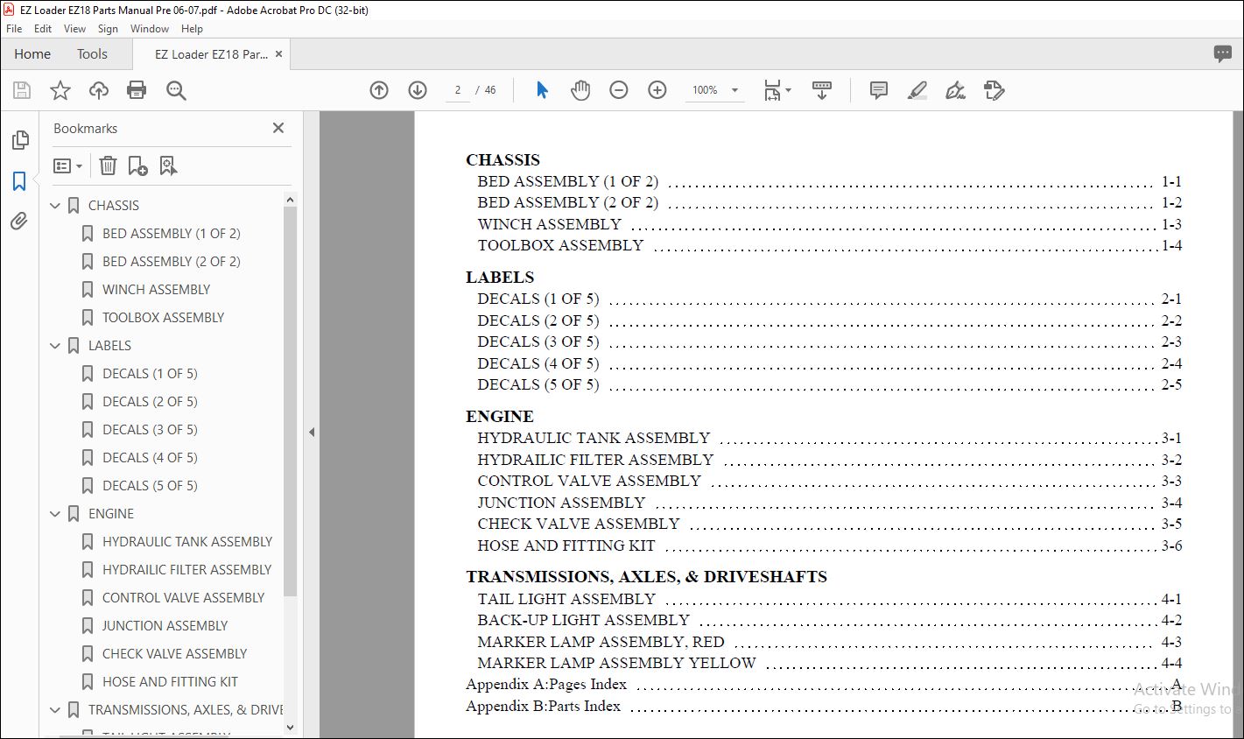Open CONTROL VALVE ASSEMBLY bookmark
The image size is (1244, 739).
pos(183,598)
